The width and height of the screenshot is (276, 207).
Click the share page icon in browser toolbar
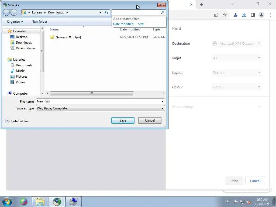click(216, 15)
